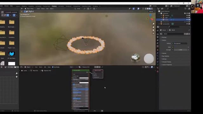Click the viewport zoom magnifier icon
203x114 pixels.
(154, 24)
